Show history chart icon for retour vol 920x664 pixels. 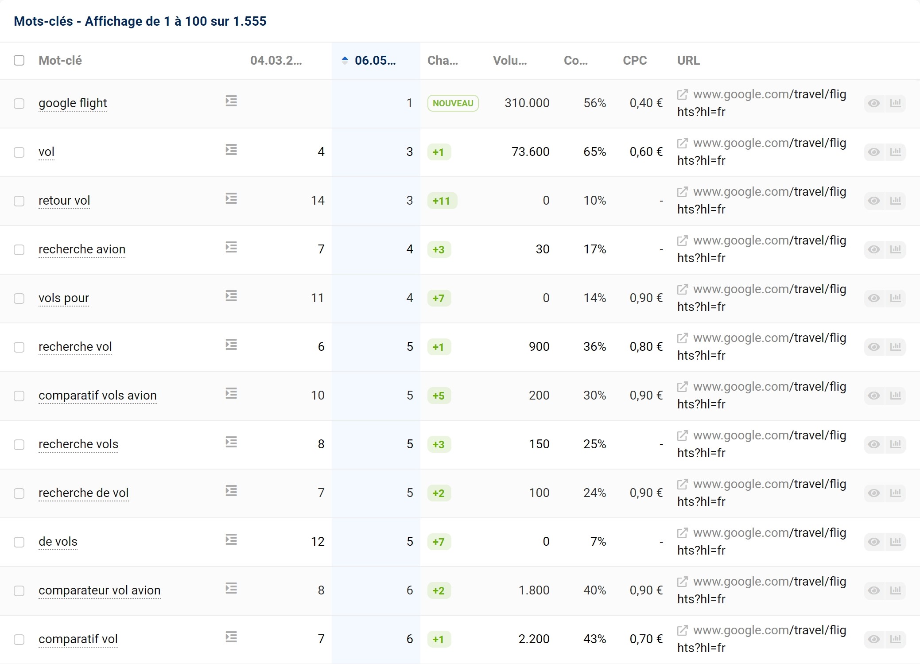[x=896, y=201]
